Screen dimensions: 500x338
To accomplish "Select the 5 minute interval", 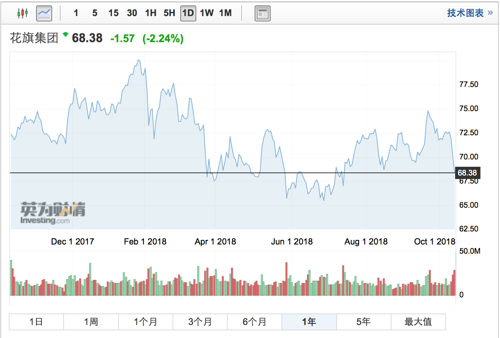I will point(95,13).
